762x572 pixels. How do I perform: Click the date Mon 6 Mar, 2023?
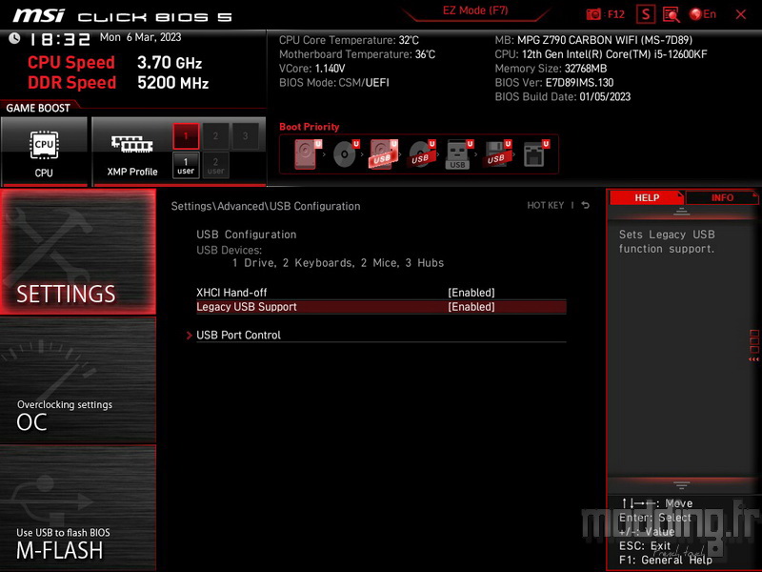(x=140, y=37)
